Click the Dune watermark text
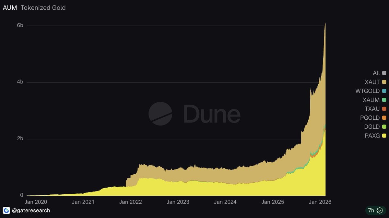389x218 pixels. point(212,114)
